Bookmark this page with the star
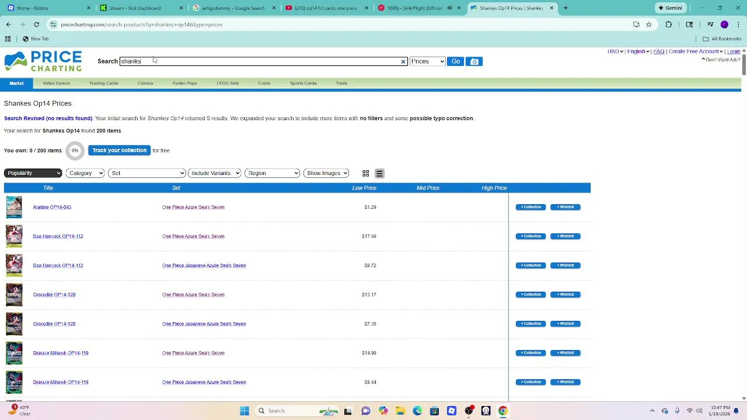Viewport: 747px width, 420px height. click(648, 24)
